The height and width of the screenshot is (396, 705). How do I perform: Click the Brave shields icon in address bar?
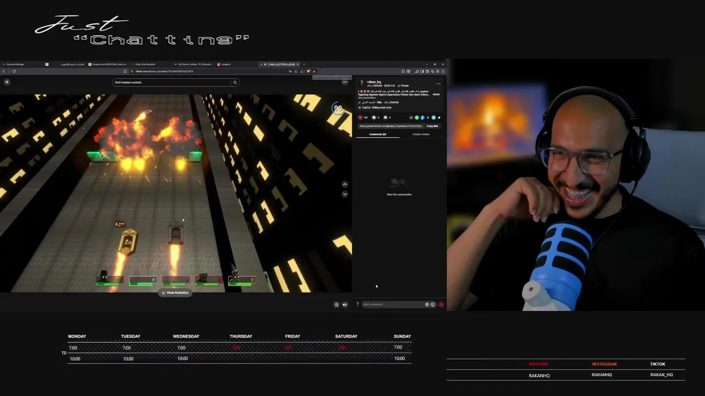point(308,71)
